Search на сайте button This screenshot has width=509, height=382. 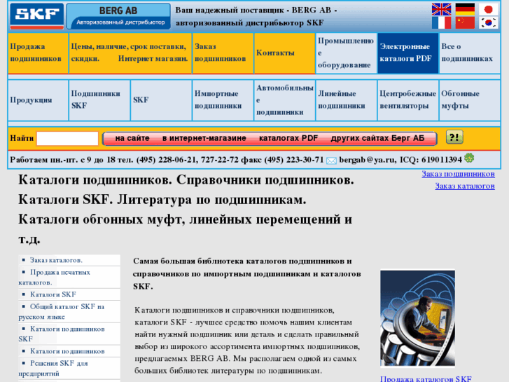pos(132,138)
